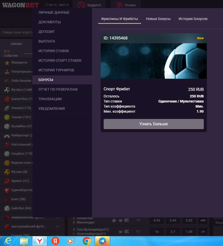Open 24/7 Support icon in header
This screenshot has height=246, width=223.
81,5
